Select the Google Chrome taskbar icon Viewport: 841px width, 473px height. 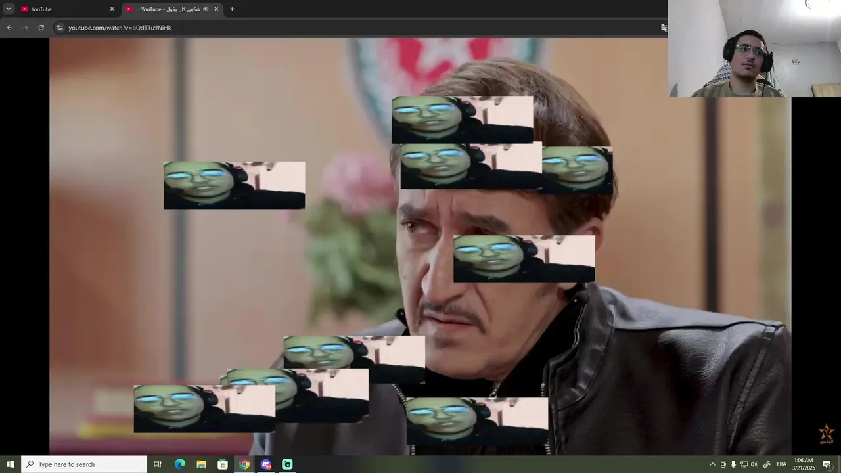coord(244,464)
